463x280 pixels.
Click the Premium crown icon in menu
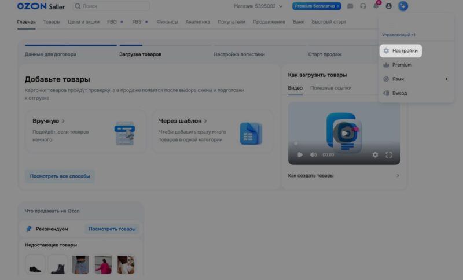[x=386, y=65]
